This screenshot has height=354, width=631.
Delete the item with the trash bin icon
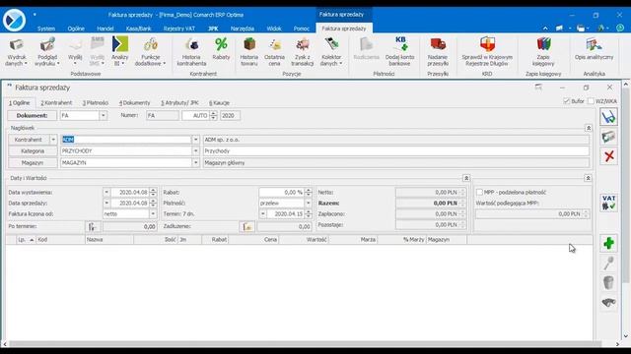pyautogui.click(x=608, y=282)
